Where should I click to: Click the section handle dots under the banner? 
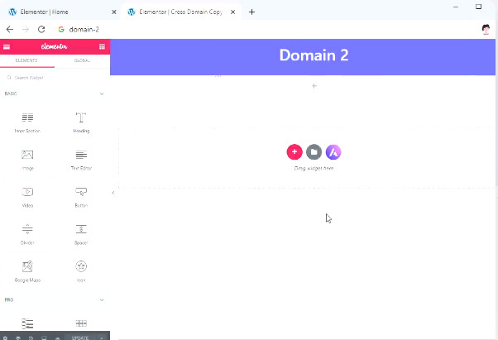218,76
